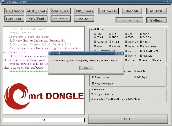Choose the PRO 6 model
The image size is (172, 126).
[141, 34]
